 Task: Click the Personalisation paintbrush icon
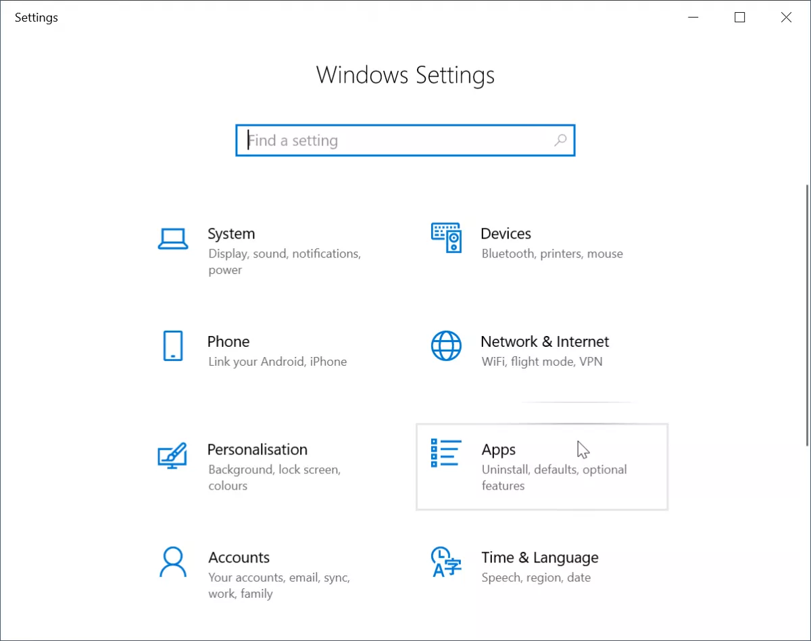(172, 455)
